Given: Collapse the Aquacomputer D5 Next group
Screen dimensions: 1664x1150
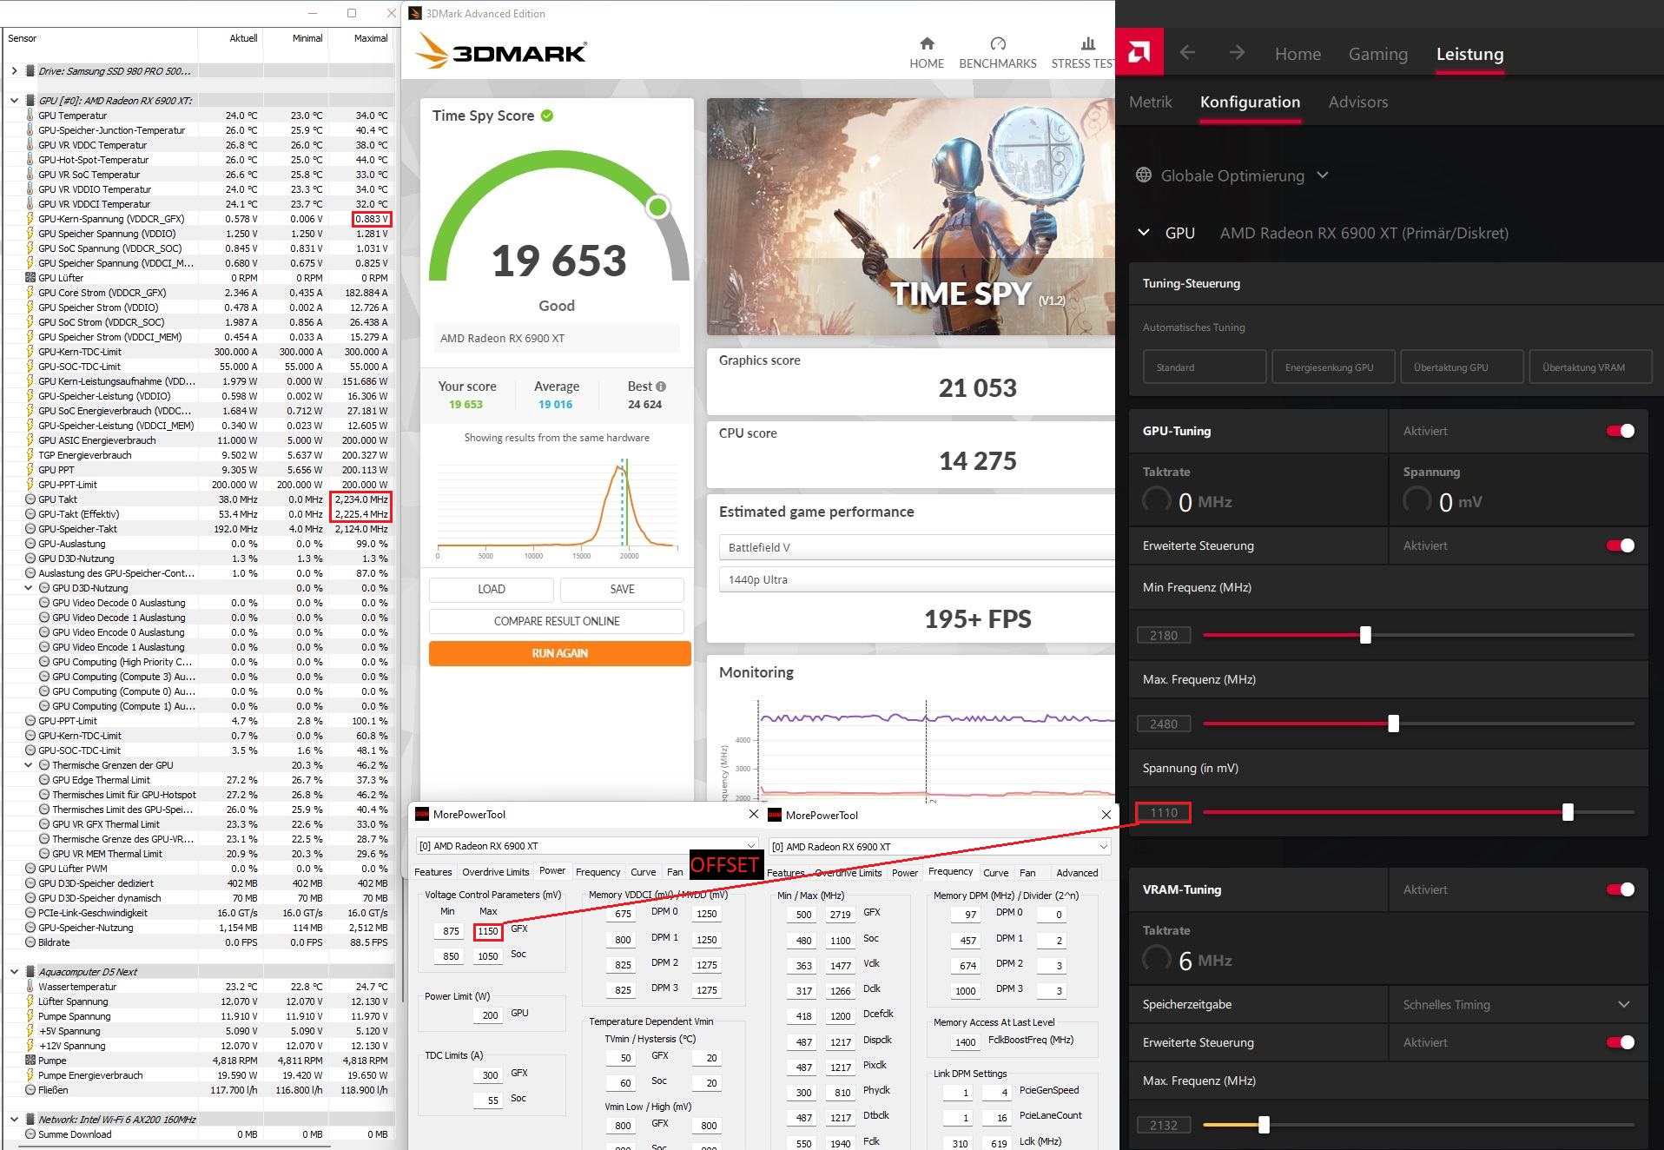Looking at the screenshot, I should point(14,972).
